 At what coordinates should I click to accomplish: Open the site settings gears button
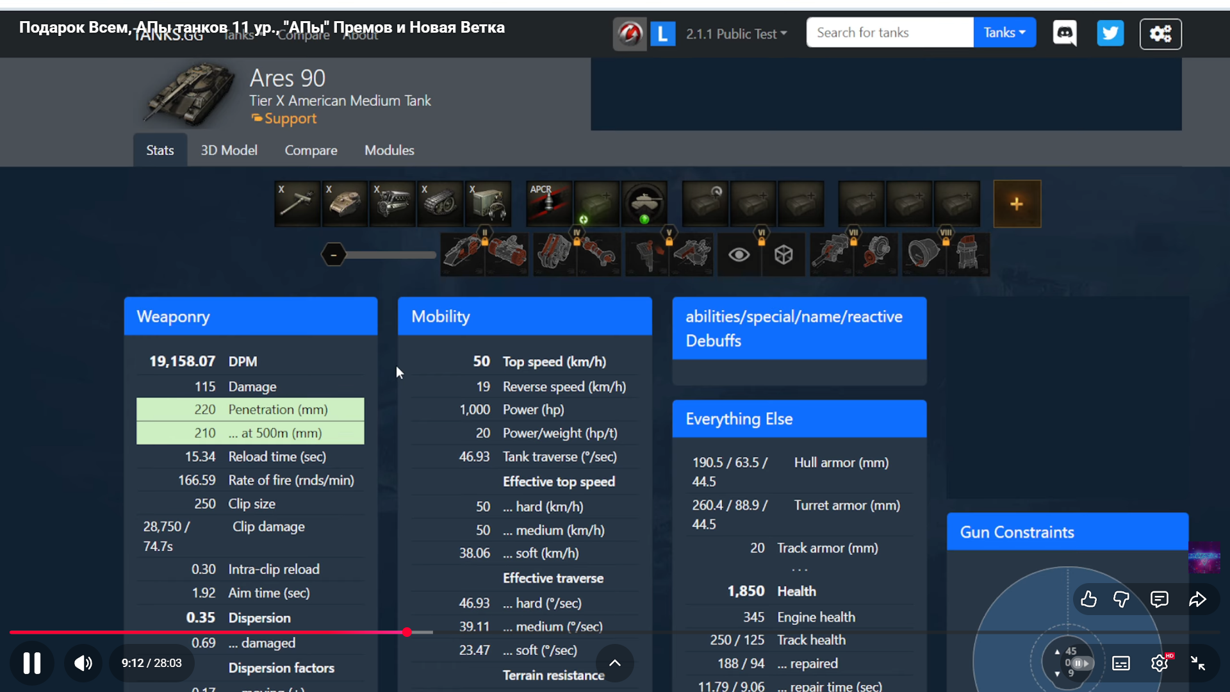pos(1160,33)
